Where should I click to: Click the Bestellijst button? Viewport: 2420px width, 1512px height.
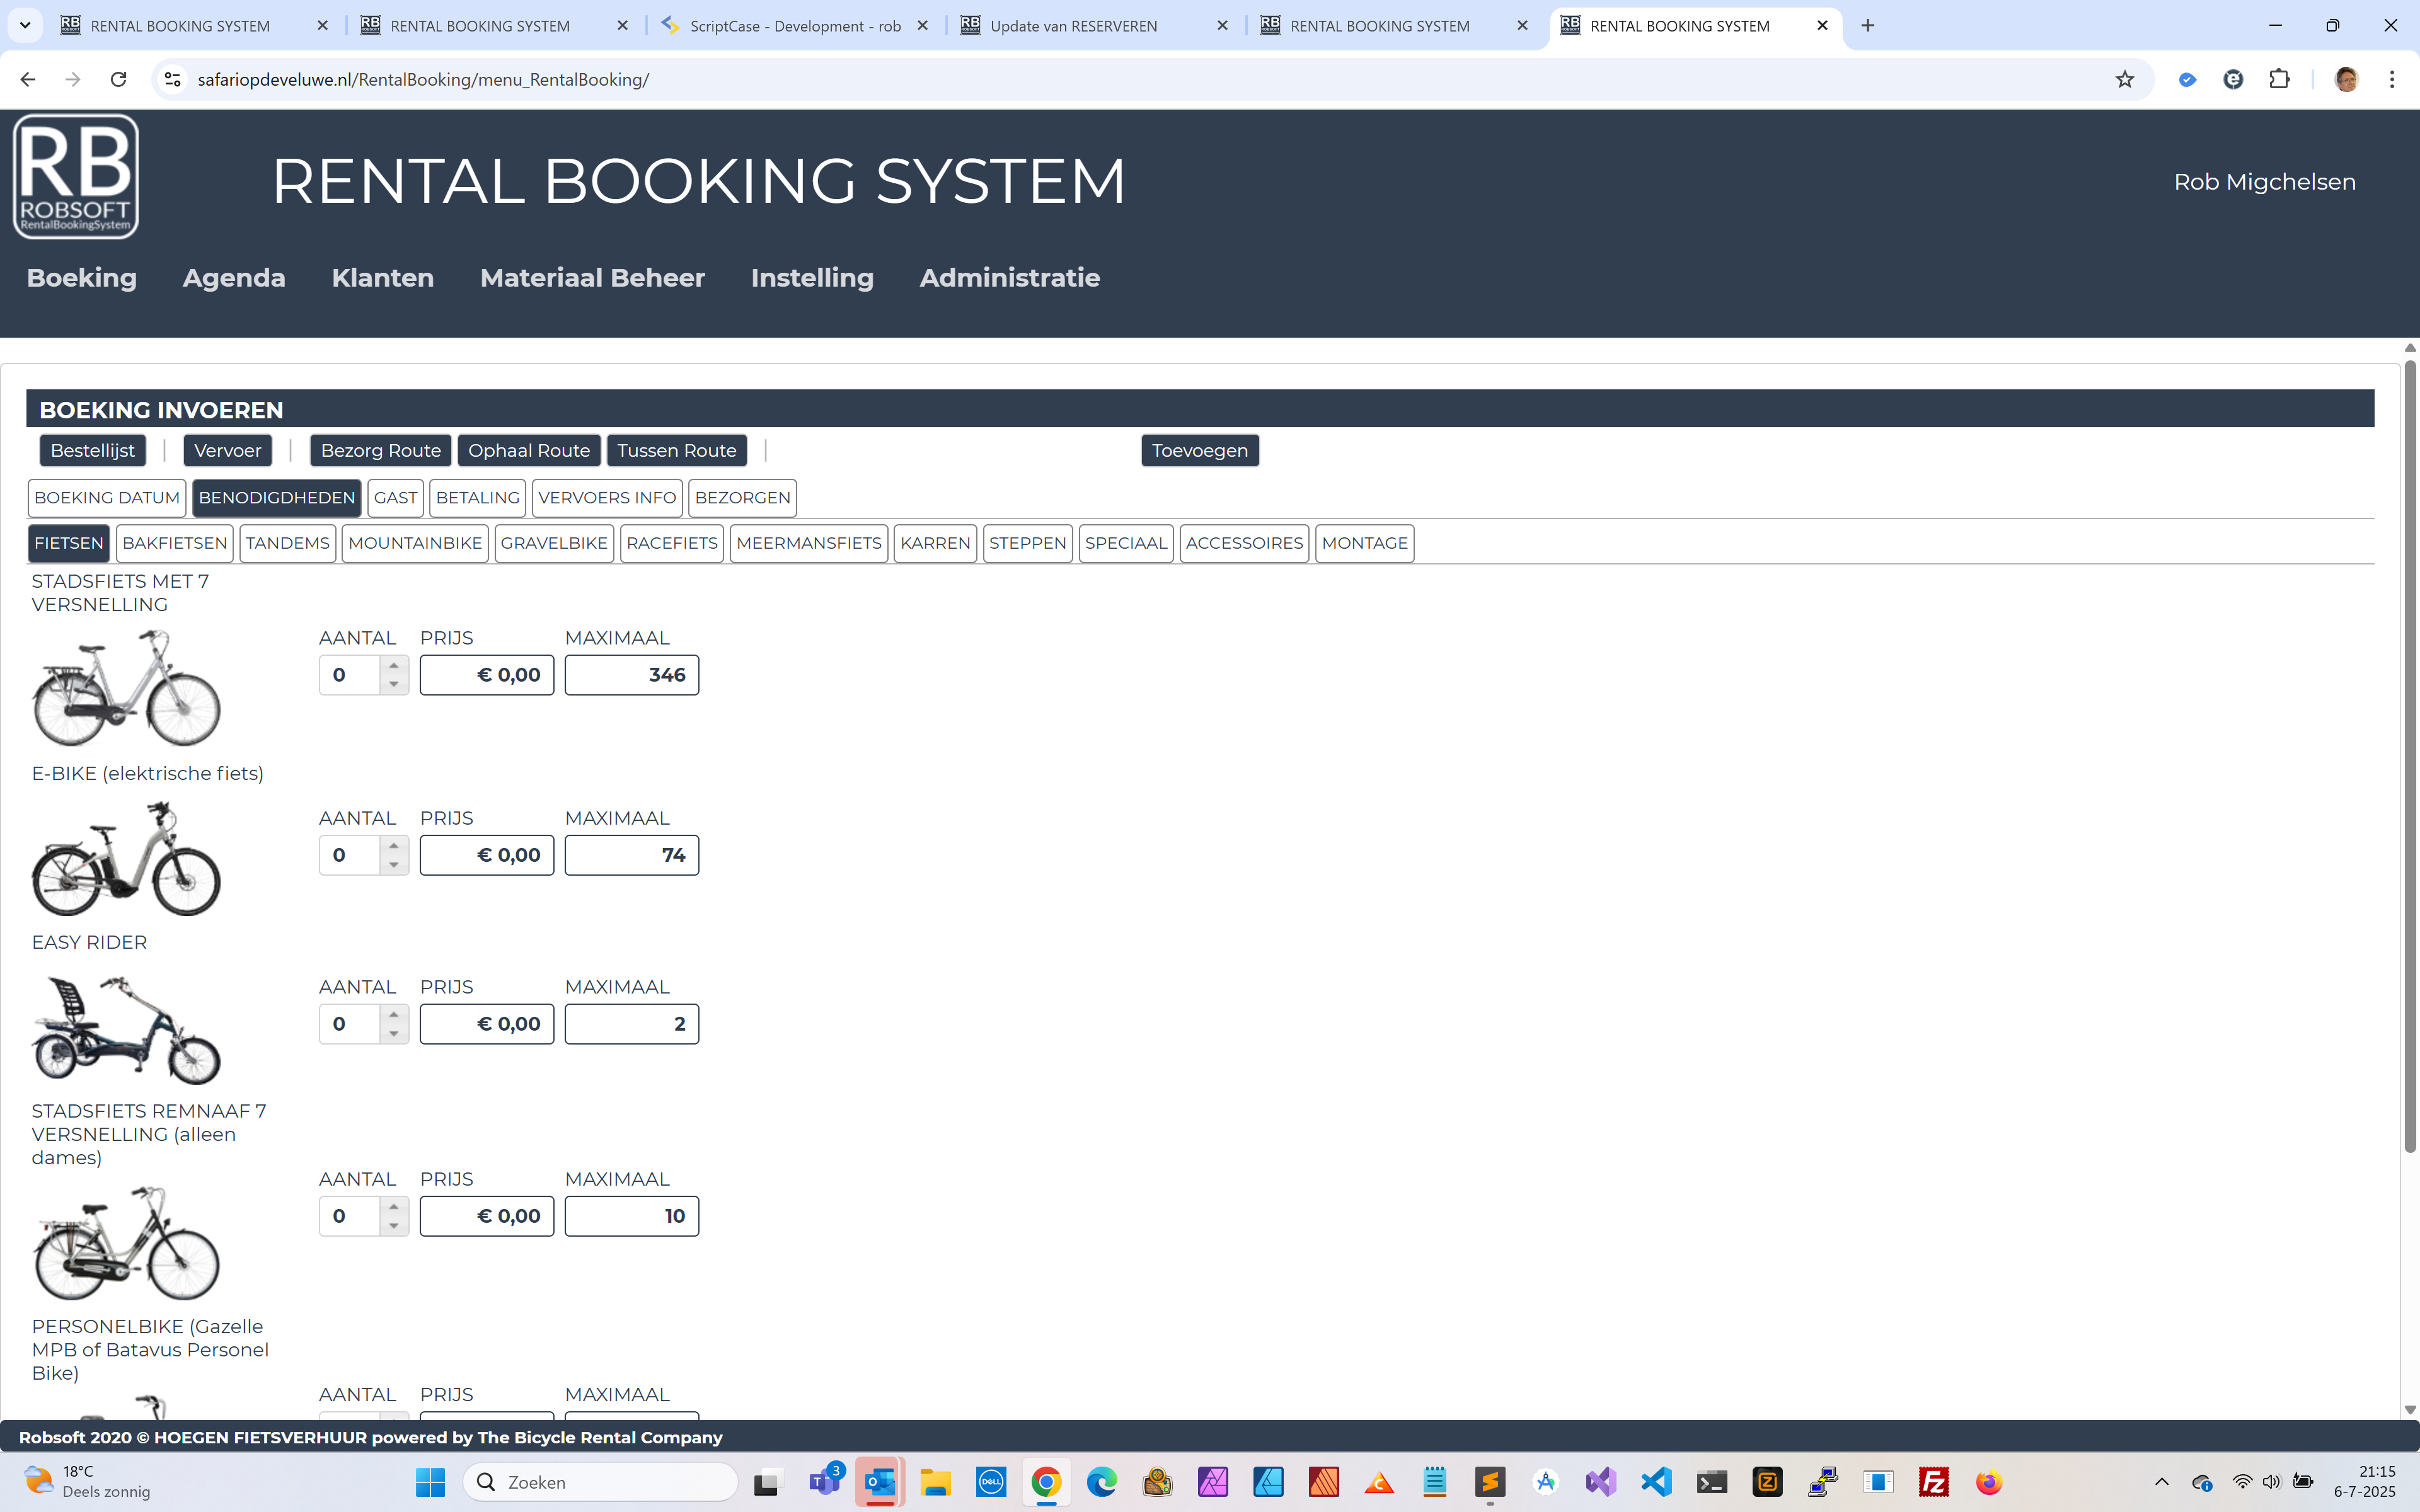point(93,450)
